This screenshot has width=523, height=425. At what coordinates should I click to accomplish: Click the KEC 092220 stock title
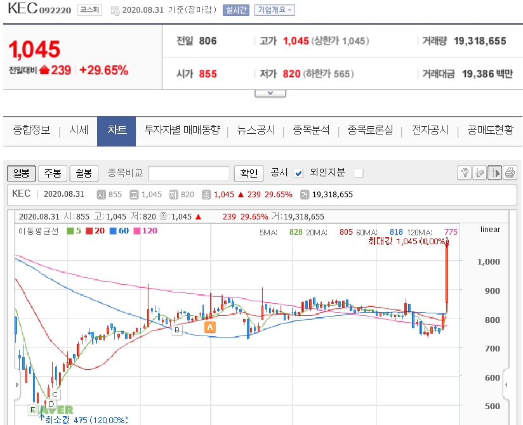(39, 9)
